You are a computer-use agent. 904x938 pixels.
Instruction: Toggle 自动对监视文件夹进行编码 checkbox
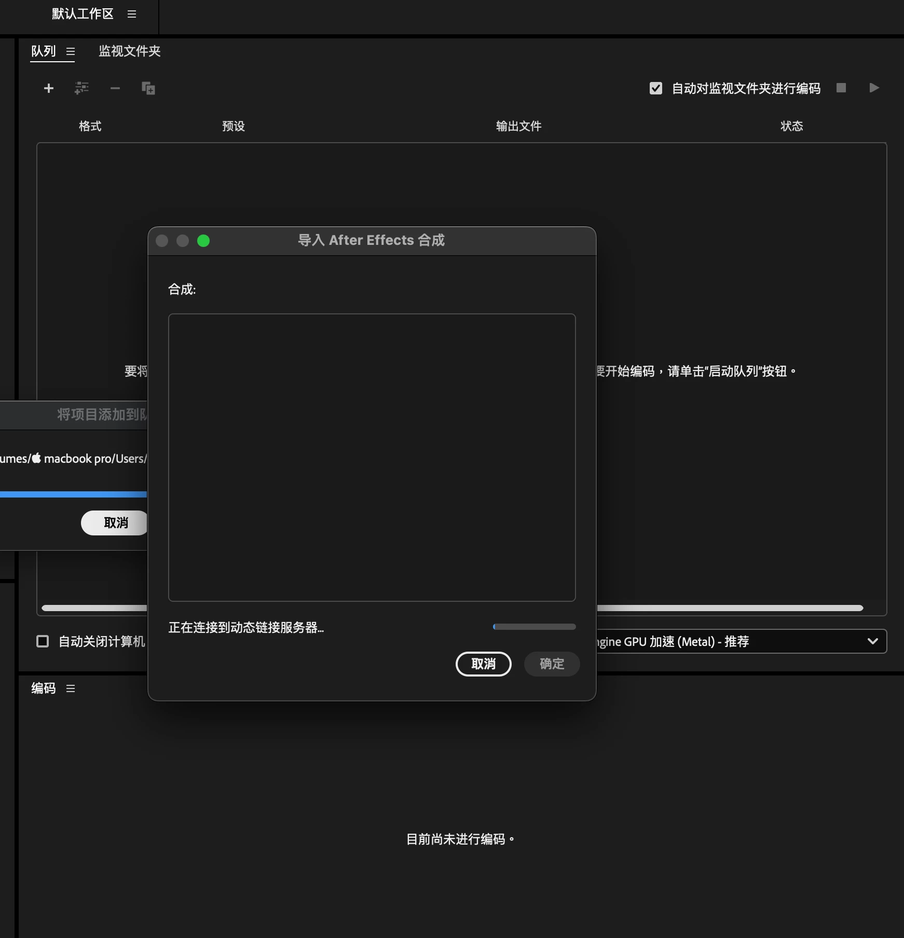(656, 88)
